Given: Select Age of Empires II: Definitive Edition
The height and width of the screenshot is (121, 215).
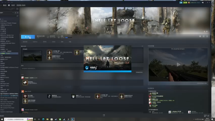Looking at the screenshot, I should (x=9, y=94).
